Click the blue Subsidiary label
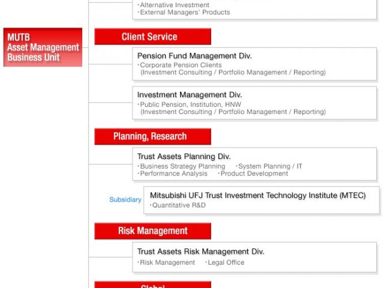Screen dimensions: 384x288 point(125,200)
